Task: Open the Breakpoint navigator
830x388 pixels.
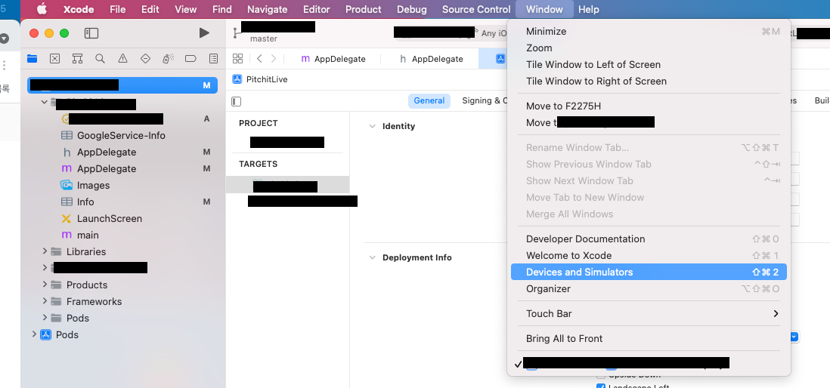Action: tap(191, 59)
